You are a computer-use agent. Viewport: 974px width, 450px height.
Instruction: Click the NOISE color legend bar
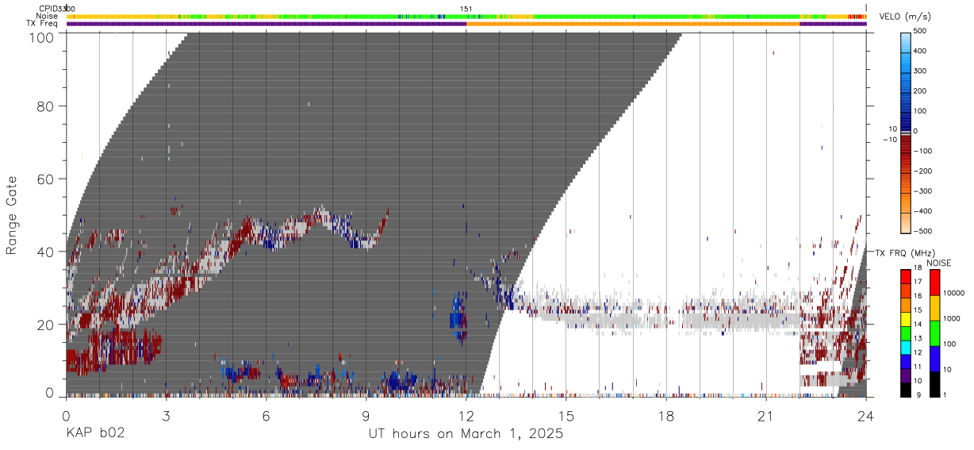[934, 333]
